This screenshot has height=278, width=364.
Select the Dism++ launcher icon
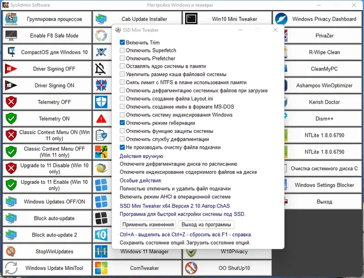click(287, 119)
